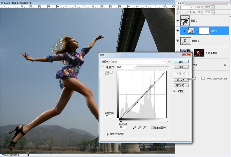Click the 输入(I) value field

pos(123,127)
